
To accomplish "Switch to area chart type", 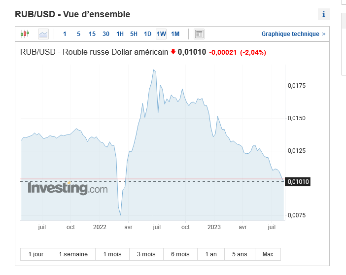I will click(43, 34).
